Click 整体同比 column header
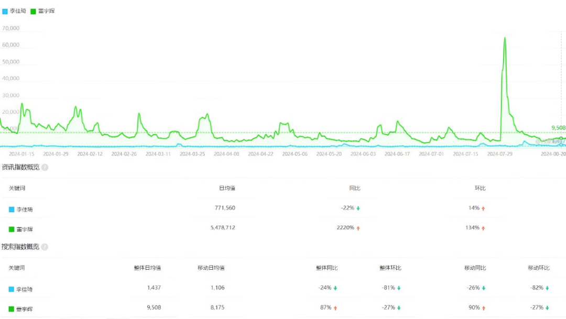The width and height of the screenshot is (566, 319). pyautogui.click(x=326, y=268)
